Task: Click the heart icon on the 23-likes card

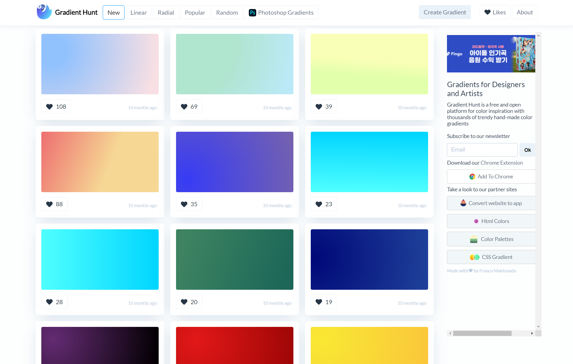Action: click(x=319, y=204)
